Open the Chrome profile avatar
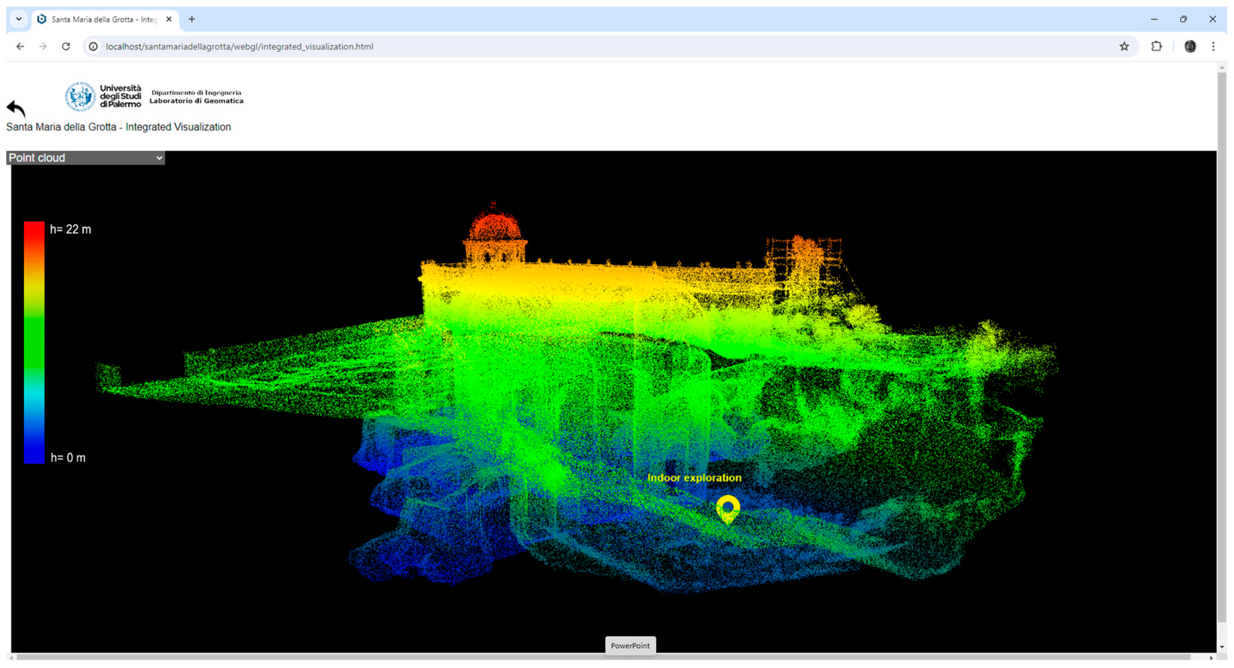Screen dimensions: 1234x668 click(x=1190, y=47)
